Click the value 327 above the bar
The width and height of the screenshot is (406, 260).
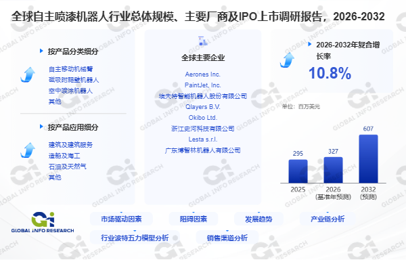(x=333, y=151)
